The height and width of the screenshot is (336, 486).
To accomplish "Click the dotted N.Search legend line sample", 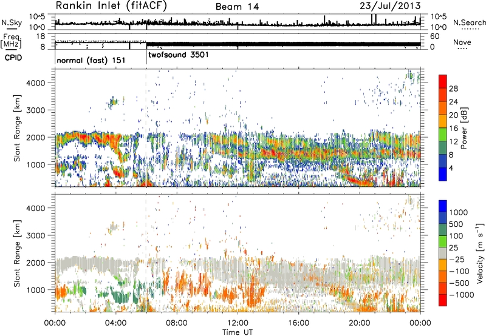I will click(470, 29).
